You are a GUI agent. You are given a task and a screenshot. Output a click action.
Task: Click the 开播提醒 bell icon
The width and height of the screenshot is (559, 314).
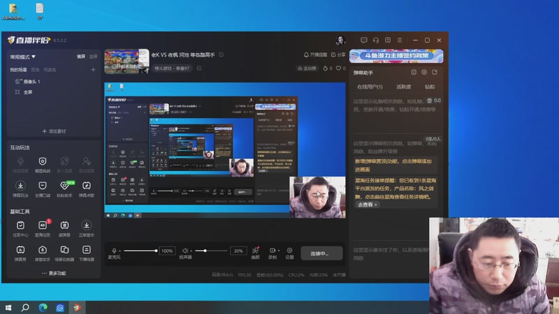(x=306, y=54)
